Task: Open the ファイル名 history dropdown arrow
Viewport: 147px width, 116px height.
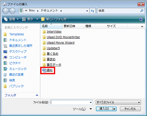Action: tap(91, 103)
